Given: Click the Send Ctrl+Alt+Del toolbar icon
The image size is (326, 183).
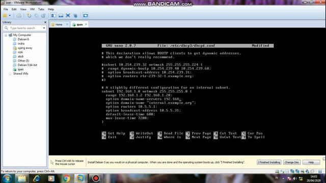Looking at the screenshot, I should point(19,16).
